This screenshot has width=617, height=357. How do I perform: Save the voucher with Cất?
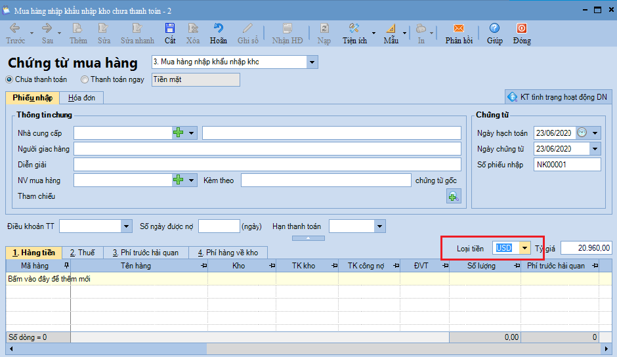coord(170,33)
